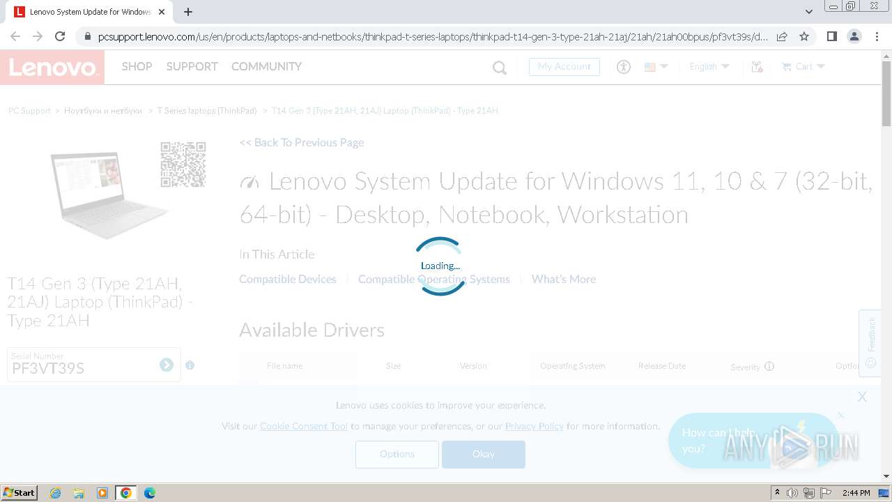Open the SUPPORT menu
The image size is (892, 502).
tap(192, 66)
